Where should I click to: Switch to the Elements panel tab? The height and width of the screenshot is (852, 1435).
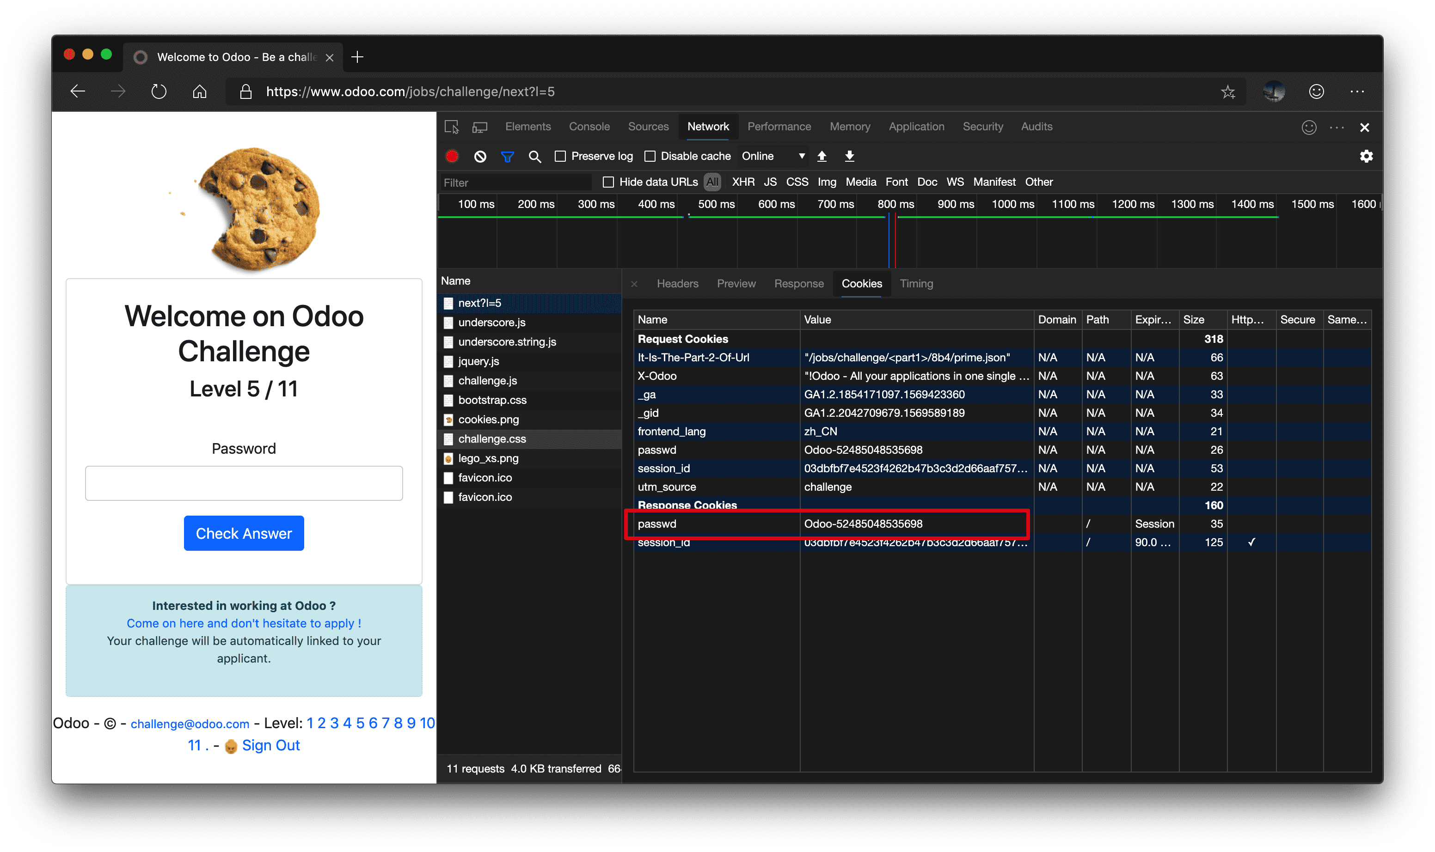(x=527, y=126)
